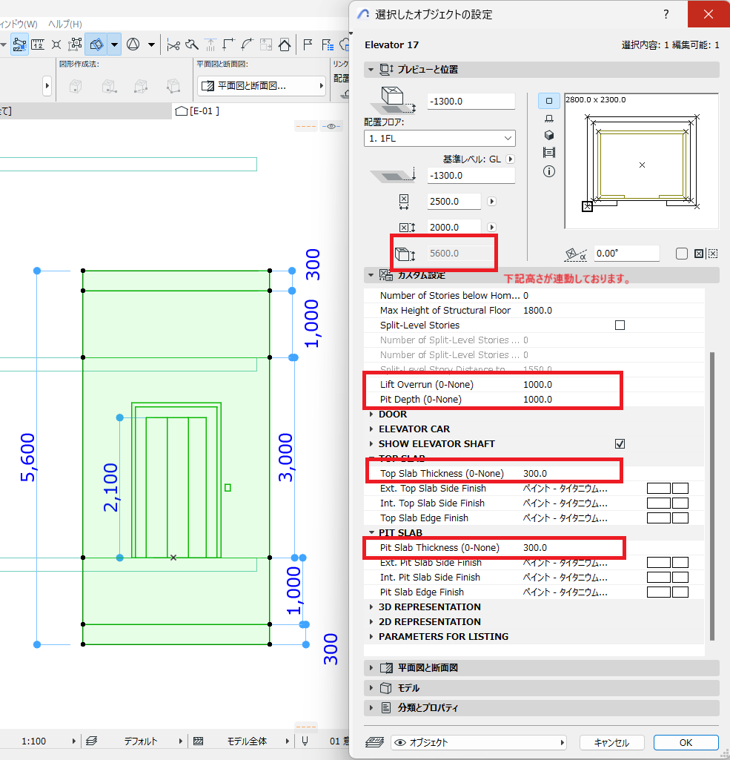The height and width of the screenshot is (760, 730).
Task: Expand the 3D REPRESENTATION group
Action: tap(371, 607)
